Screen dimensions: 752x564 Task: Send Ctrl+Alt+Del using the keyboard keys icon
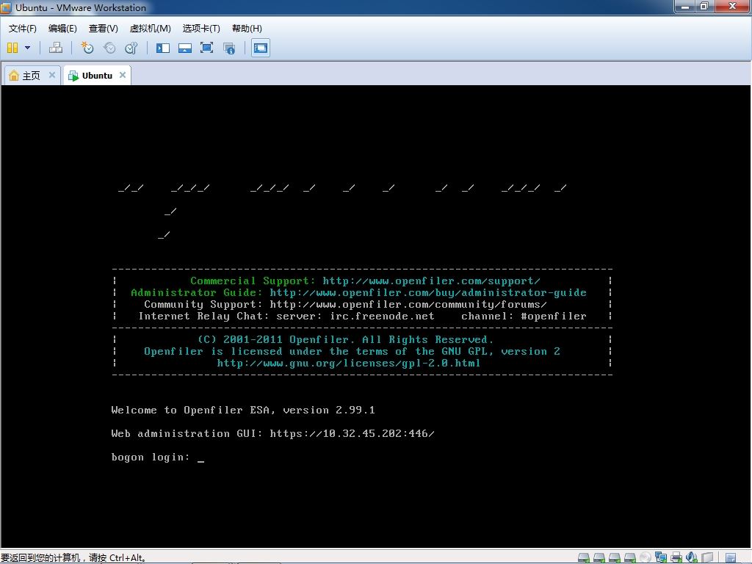point(56,48)
